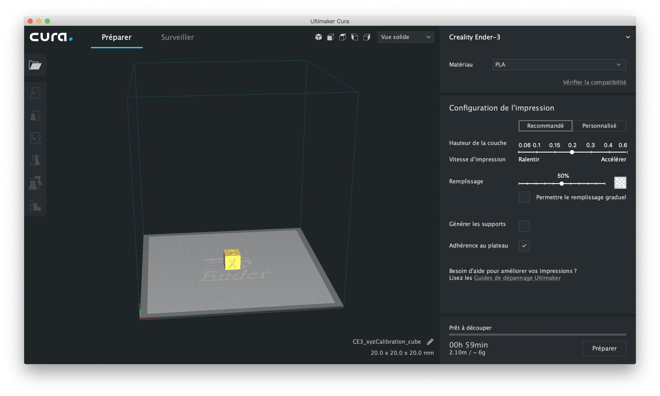The height and width of the screenshot is (396, 660).
Task: Click the Préparer slice button
Action: pyautogui.click(x=604, y=348)
